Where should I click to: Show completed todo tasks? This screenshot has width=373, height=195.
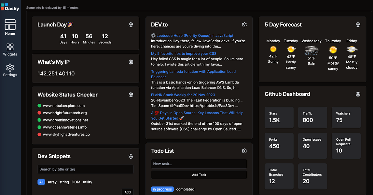[185, 189]
